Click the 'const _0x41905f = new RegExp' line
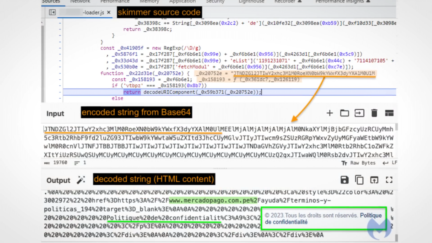The image size is (432, 243). pyautogui.click(x=151, y=48)
